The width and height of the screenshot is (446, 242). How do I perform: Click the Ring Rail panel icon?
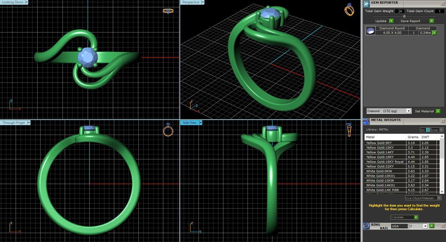pos(366,226)
